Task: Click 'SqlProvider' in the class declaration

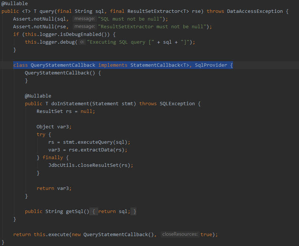Action: coord(211,65)
